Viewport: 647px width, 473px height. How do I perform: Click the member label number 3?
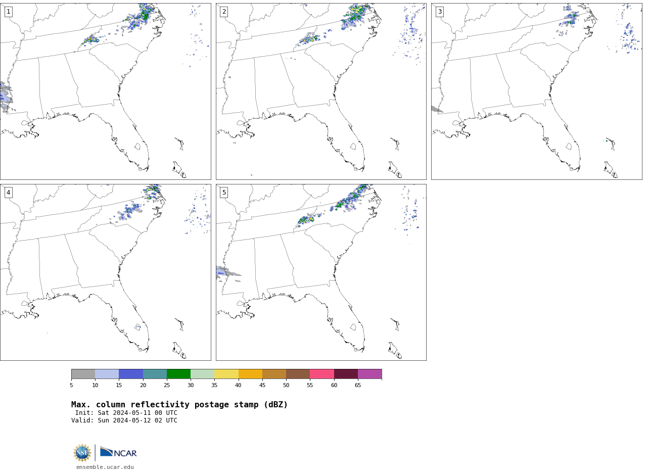(x=439, y=12)
